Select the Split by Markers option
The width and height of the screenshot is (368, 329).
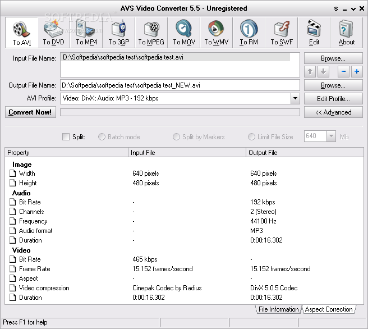click(176, 136)
